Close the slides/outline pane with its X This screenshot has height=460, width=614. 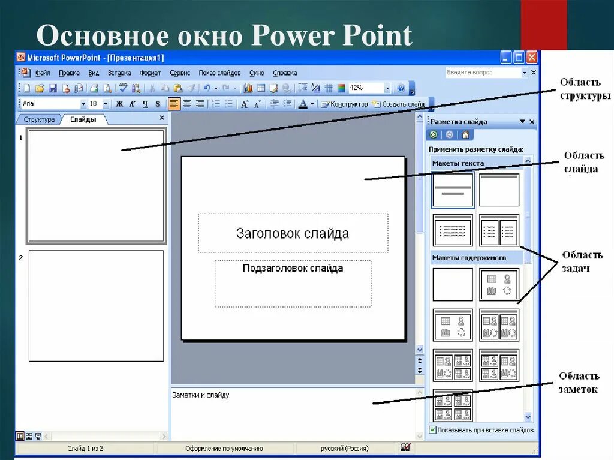click(x=162, y=118)
